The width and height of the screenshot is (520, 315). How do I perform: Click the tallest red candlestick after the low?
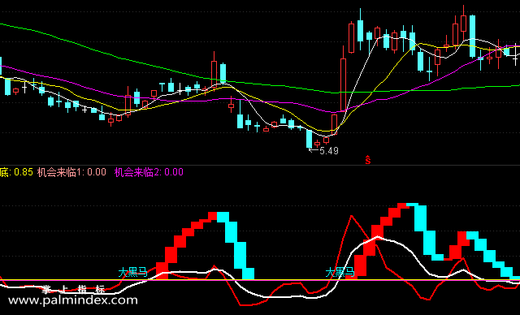[343, 84]
